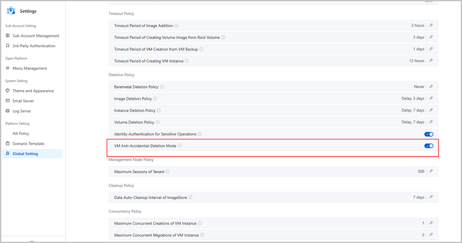
Task: Click pencil icon for Baremetal Deletion Policy
Action: tap(431, 87)
